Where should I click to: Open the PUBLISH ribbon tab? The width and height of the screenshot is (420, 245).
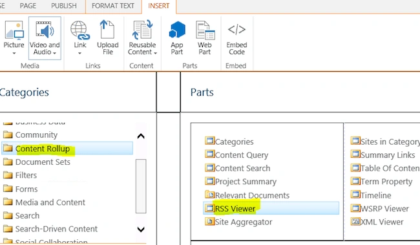click(64, 6)
